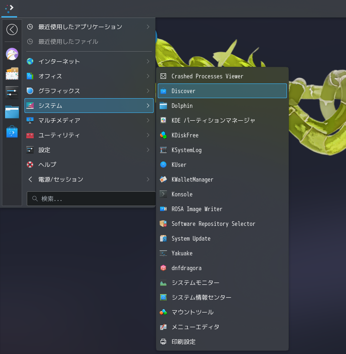Expand the マルチメディア category arrow

[148, 120]
